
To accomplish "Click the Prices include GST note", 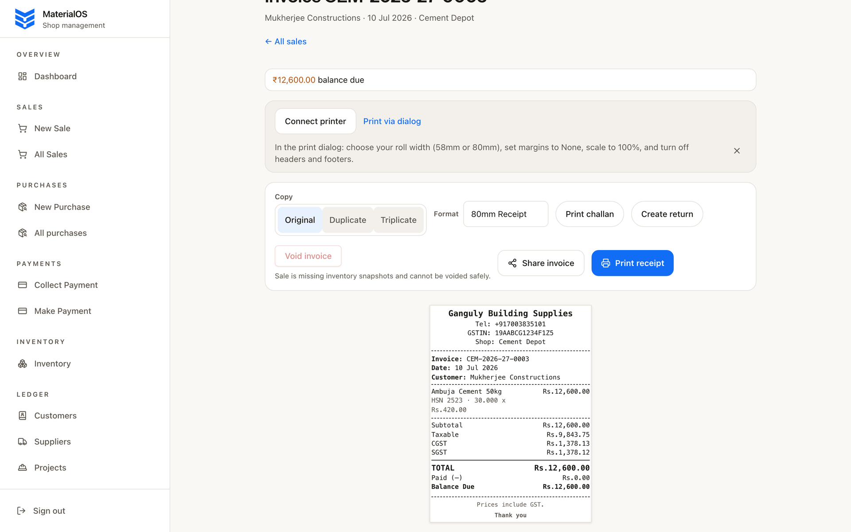I will click(511, 505).
